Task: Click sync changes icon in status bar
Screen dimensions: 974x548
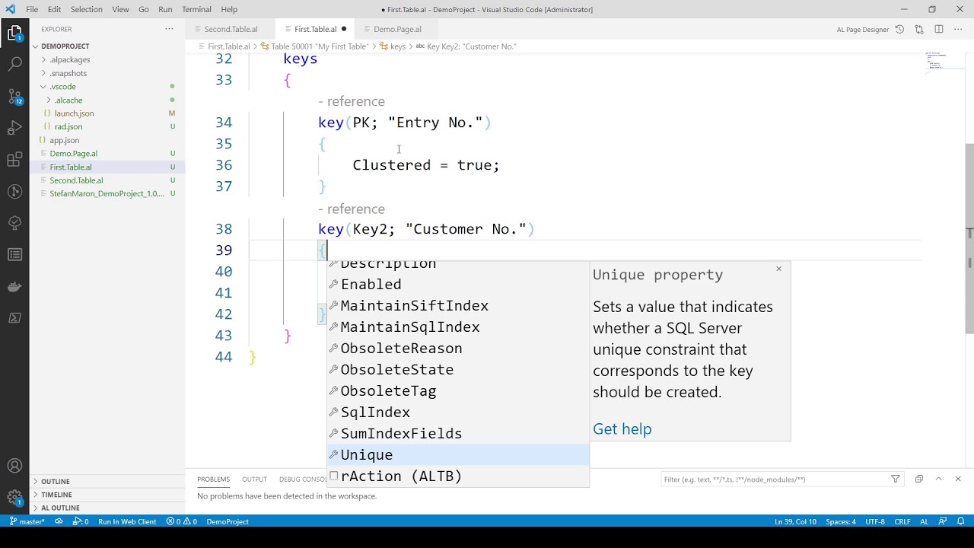Action: point(59,521)
